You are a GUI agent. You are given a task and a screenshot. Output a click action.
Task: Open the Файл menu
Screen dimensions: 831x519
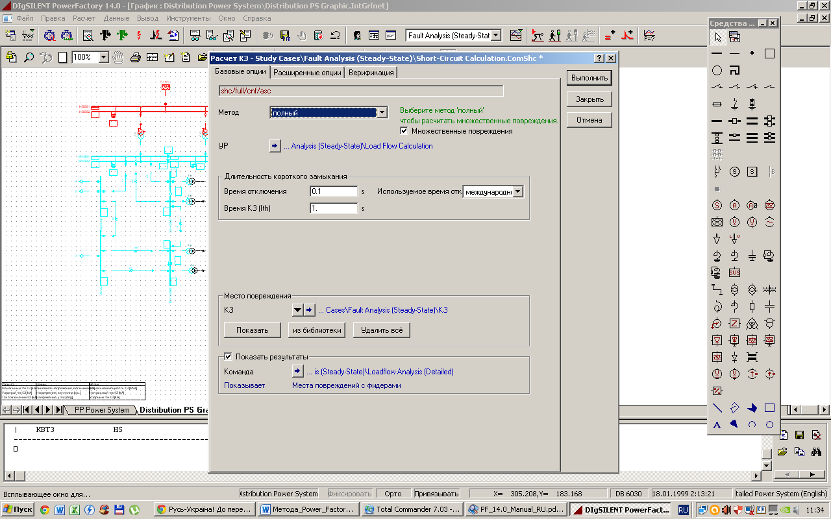pos(25,18)
